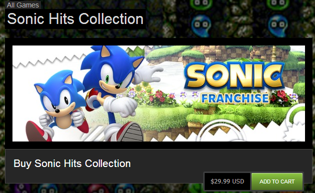The height and width of the screenshot is (193, 315).
Task: Click the Sonic Franchise banner image
Action: coord(159,93)
